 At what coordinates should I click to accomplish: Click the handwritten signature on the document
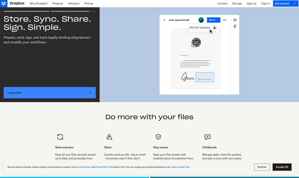click(x=187, y=77)
